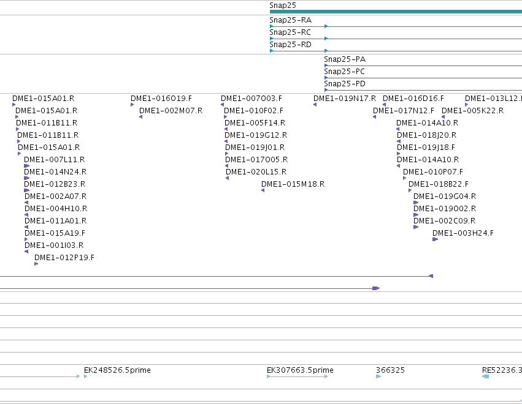Click the Snap25-PC blue CDS line
The height and width of the screenshot is (404, 522).
[x=423, y=78]
